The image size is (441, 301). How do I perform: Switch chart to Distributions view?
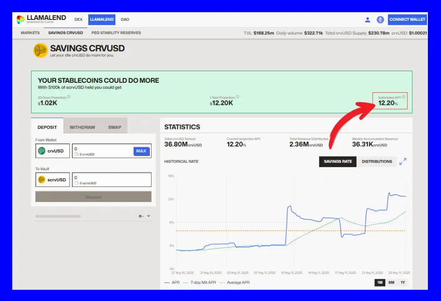click(377, 162)
